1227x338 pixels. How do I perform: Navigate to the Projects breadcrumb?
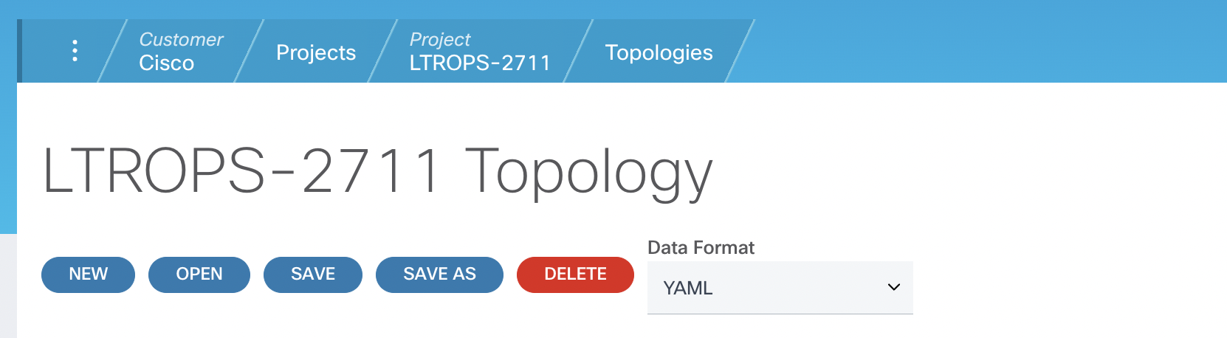316,52
